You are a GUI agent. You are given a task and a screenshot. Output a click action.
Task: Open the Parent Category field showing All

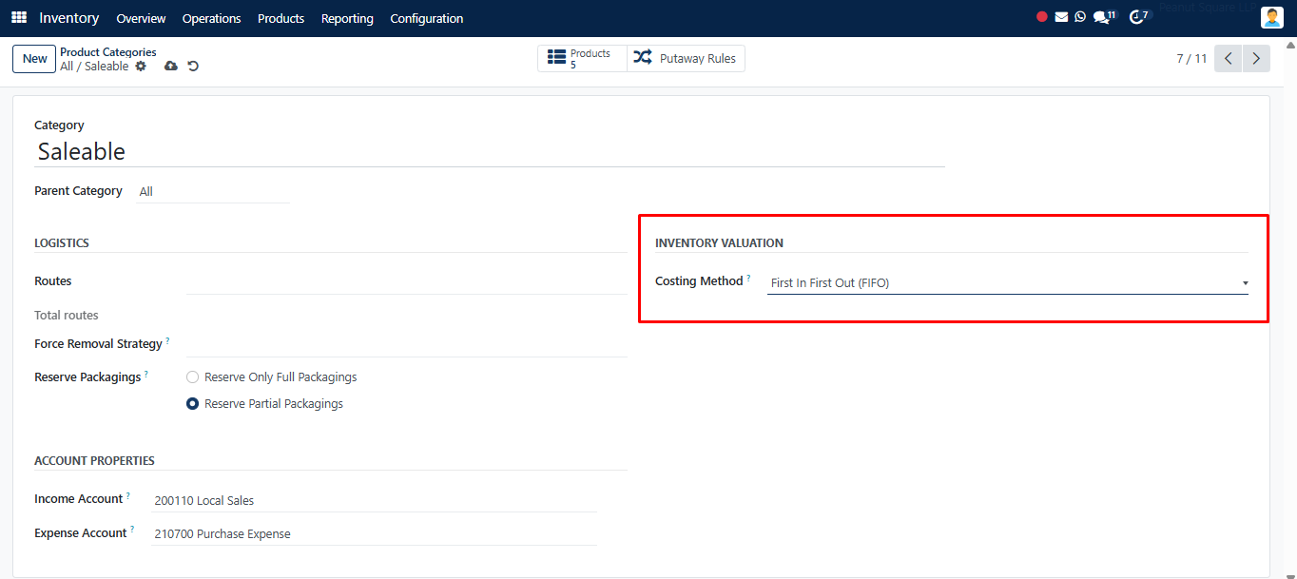coord(212,191)
